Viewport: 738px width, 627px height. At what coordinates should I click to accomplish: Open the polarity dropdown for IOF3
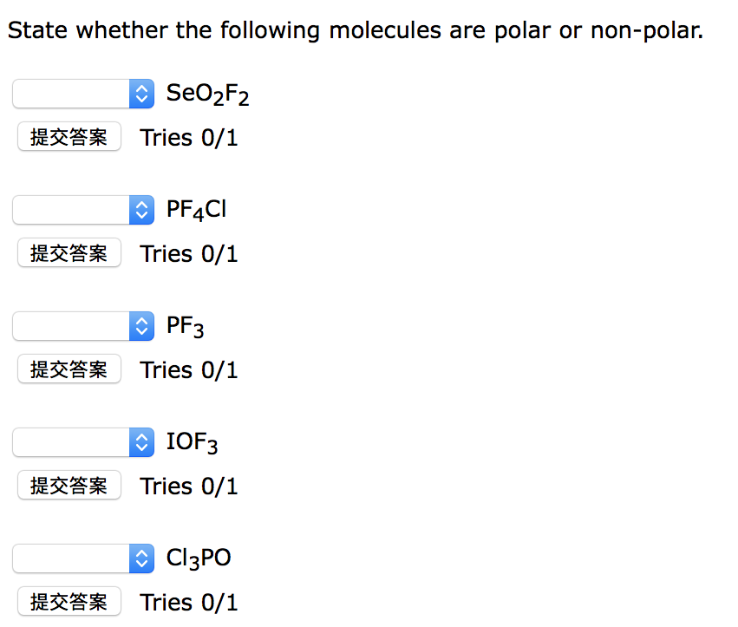tap(83, 442)
